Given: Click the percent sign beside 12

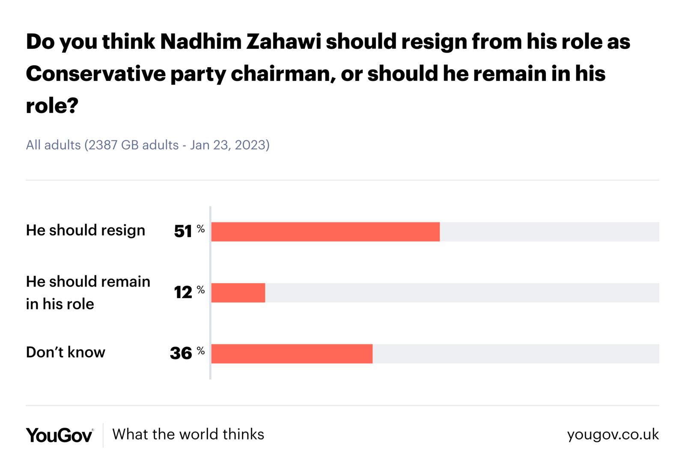Looking at the screenshot, I should click(x=201, y=290).
